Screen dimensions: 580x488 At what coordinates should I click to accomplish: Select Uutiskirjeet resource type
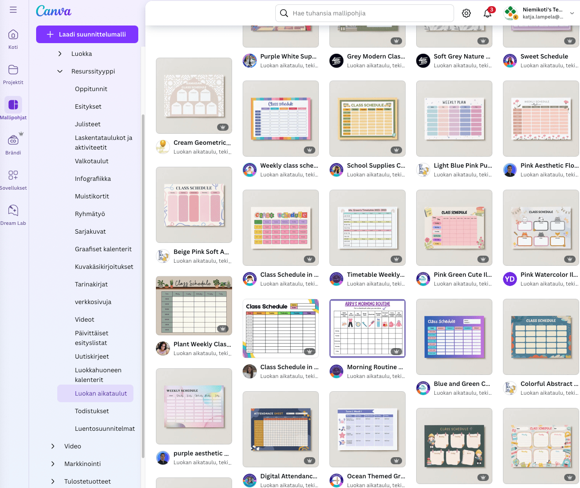click(x=92, y=356)
